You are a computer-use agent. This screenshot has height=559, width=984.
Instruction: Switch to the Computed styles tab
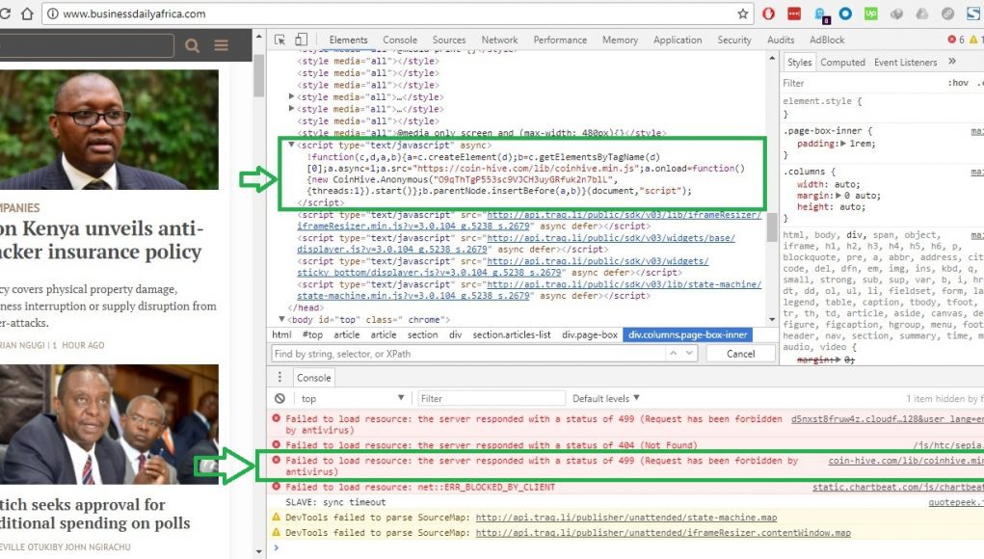tap(842, 62)
